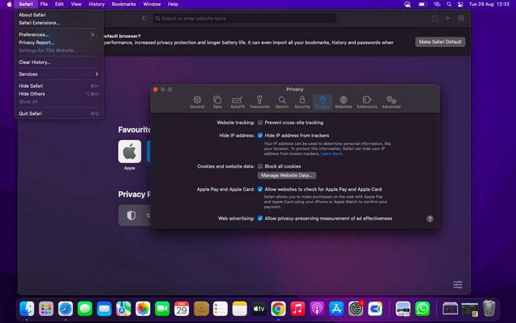Open the Apple menu in the menu bar
The width and height of the screenshot is (516, 323).
point(9,4)
